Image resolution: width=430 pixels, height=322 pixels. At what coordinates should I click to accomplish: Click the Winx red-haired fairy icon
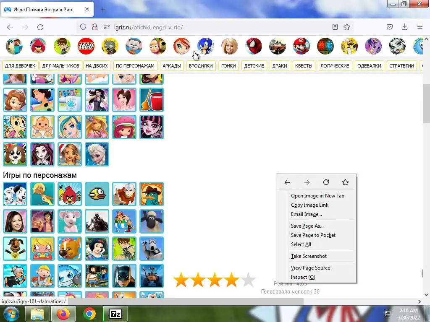pyautogui.click(x=182, y=46)
